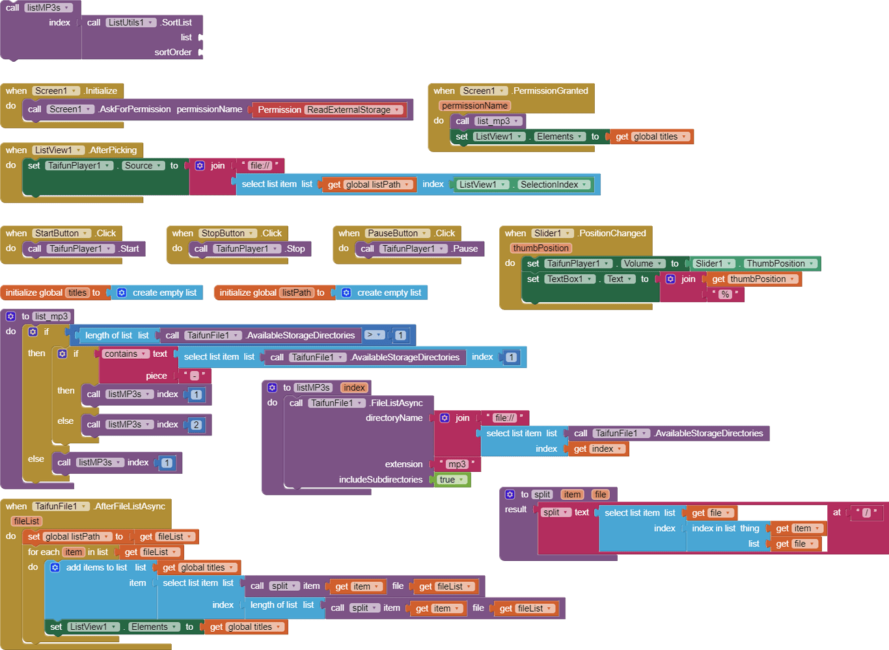Open global listPath setter dropdown in AfterFileListAsync
This screenshot has height=650, width=889.
[x=76, y=537]
